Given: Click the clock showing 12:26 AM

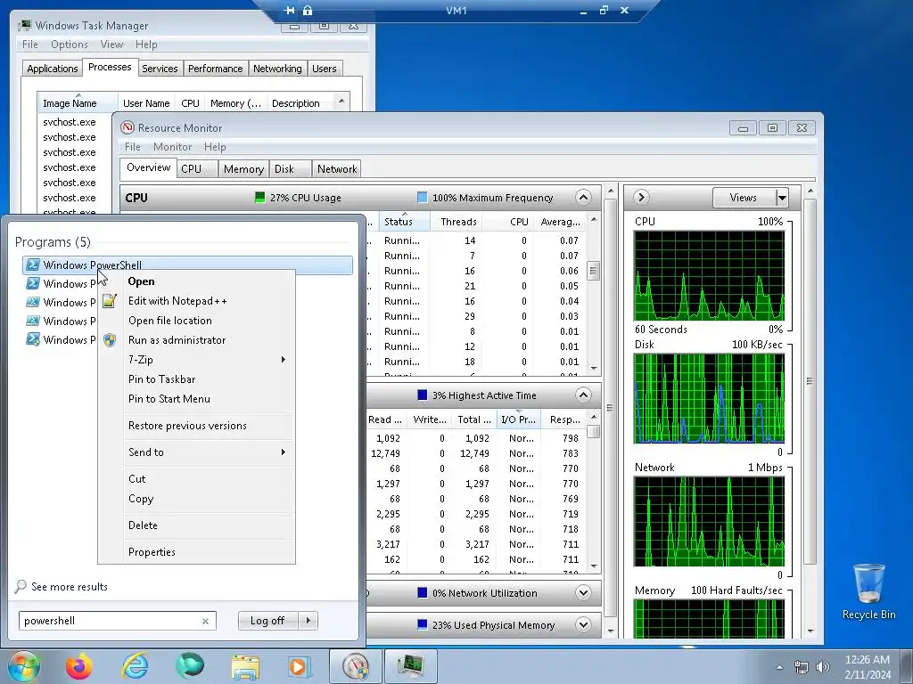Looking at the screenshot, I should click(867, 660).
